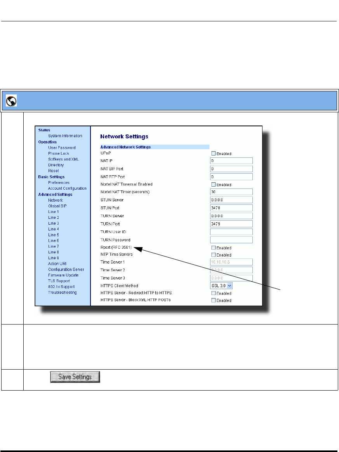339x452 pixels.
Task: Click the Basic Settings heading
Action: pyautogui.click(x=51, y=177)
